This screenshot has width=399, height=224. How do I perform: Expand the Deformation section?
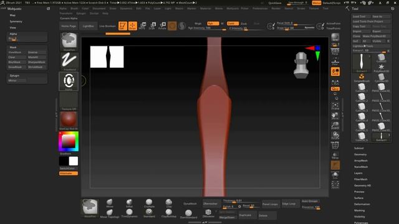[x=362, y=204]
